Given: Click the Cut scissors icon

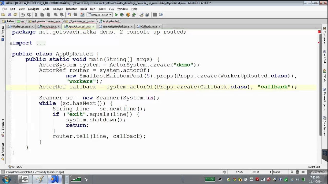Looking at the screenshot, I should 36,15.
